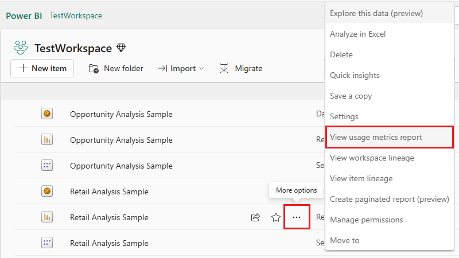Click the New item button
Viewport: 459px width, 258px height.
42,68
